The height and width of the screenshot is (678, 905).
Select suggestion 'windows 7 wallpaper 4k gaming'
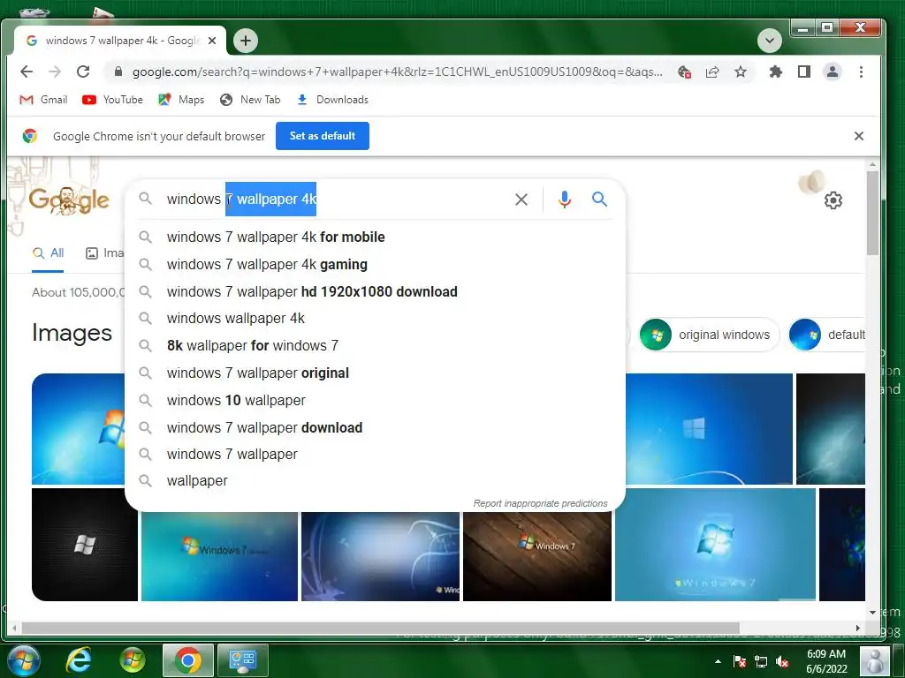pyautogui.click(x=375, y=265)
